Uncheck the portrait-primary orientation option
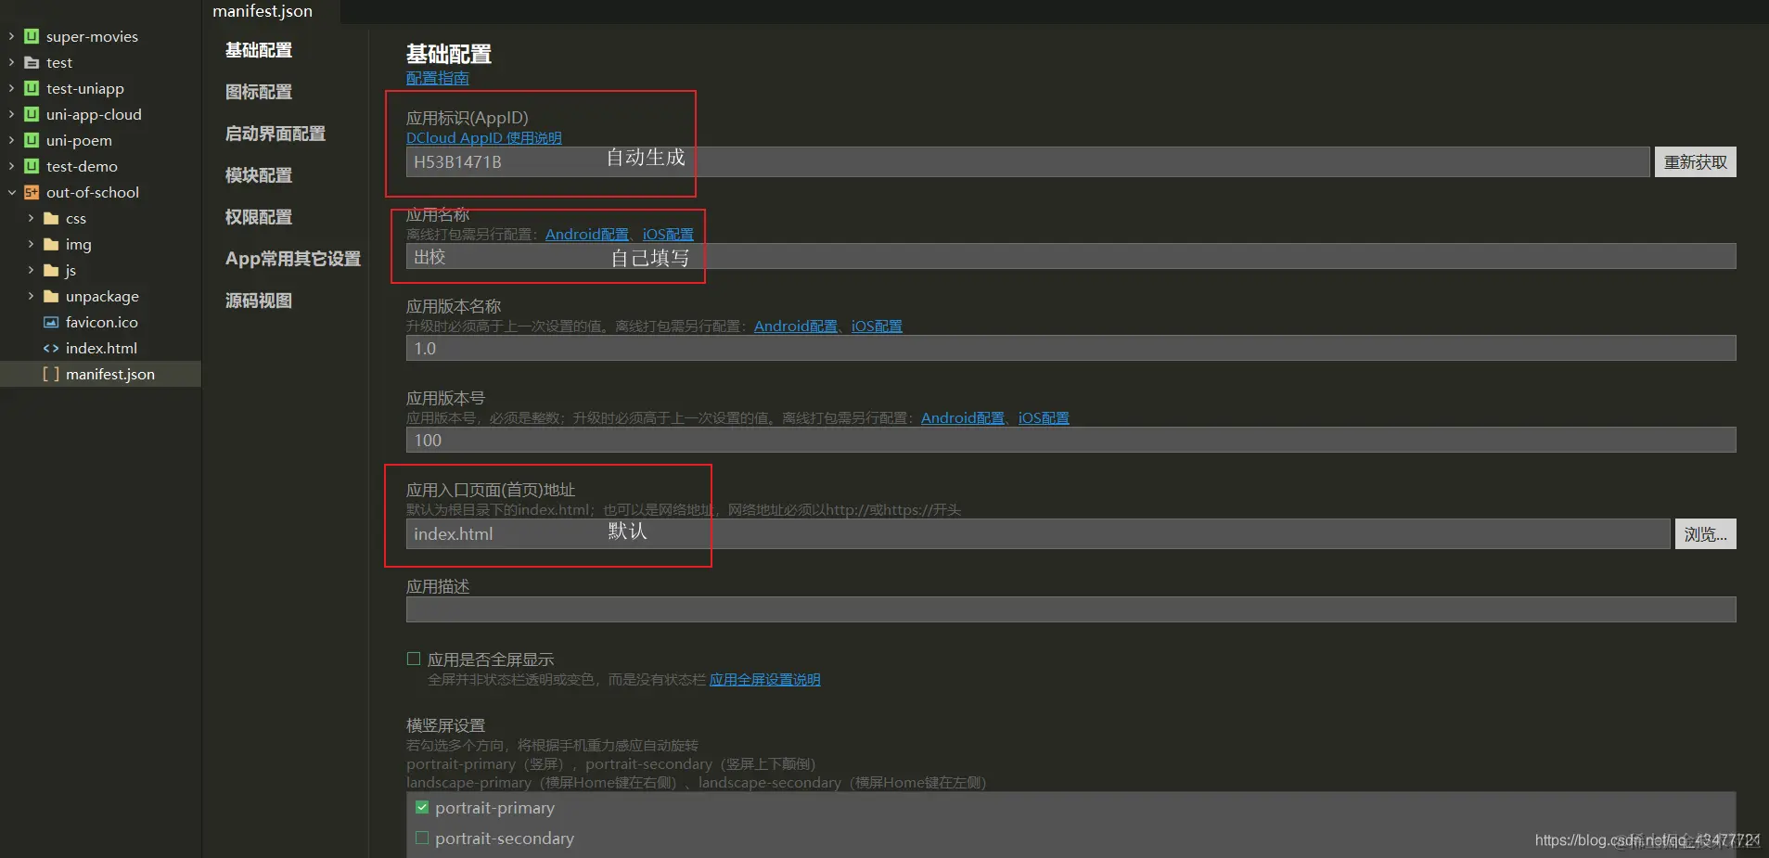The image size is (1769, 858). [x=422, y=807]
